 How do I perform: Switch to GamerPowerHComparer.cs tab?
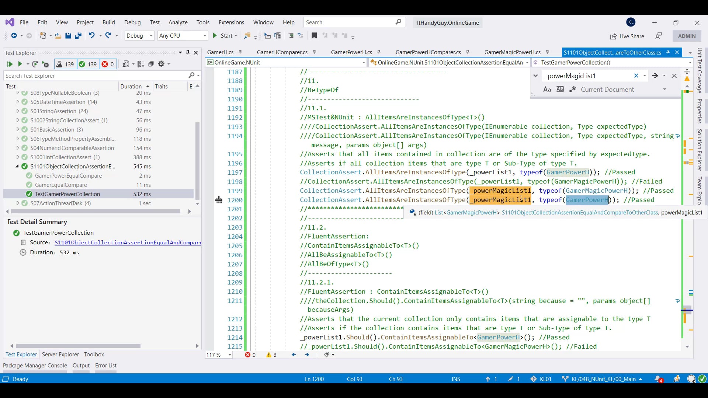click(428, 52)
